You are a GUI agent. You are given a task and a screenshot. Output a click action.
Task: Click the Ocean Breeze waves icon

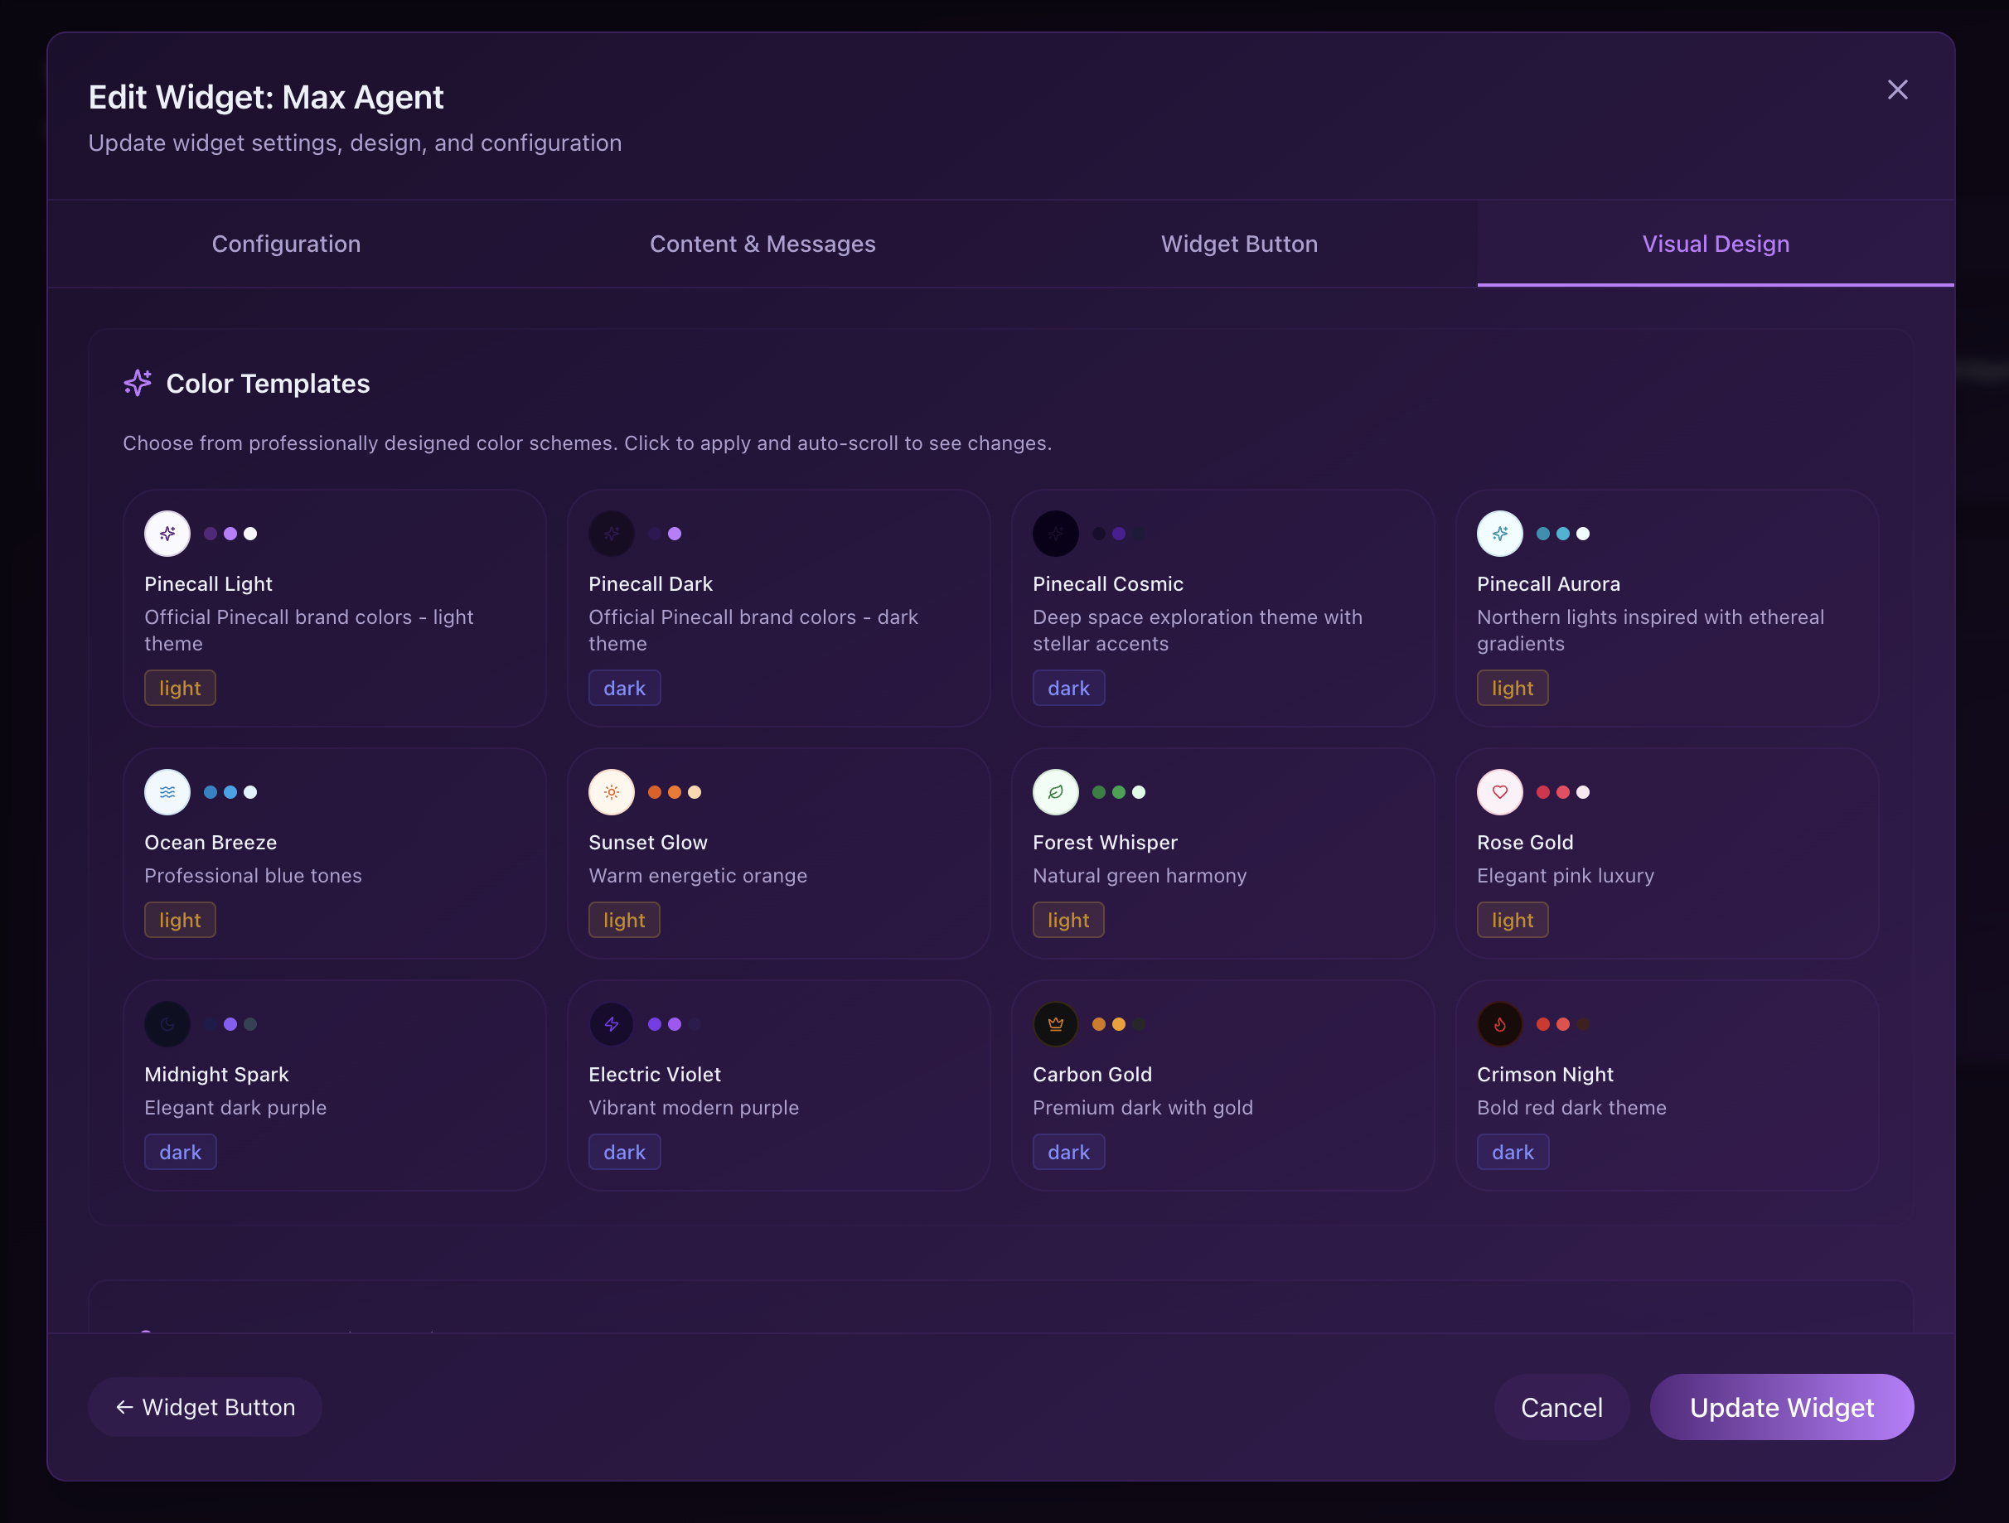click(167, 792)
